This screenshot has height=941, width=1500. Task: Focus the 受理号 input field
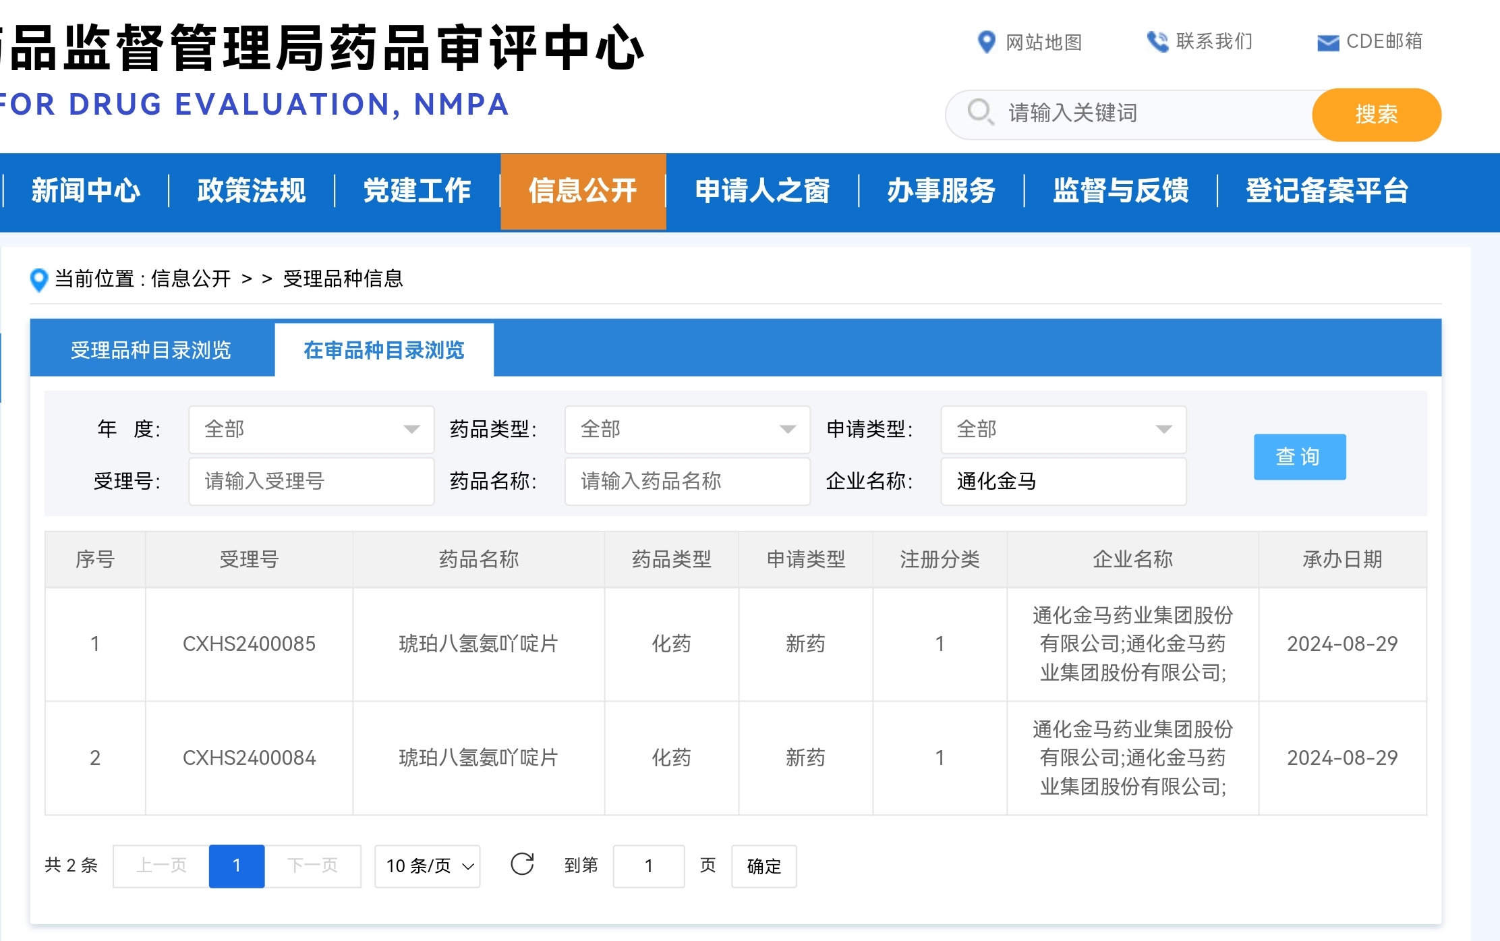[x=311, y=481]
